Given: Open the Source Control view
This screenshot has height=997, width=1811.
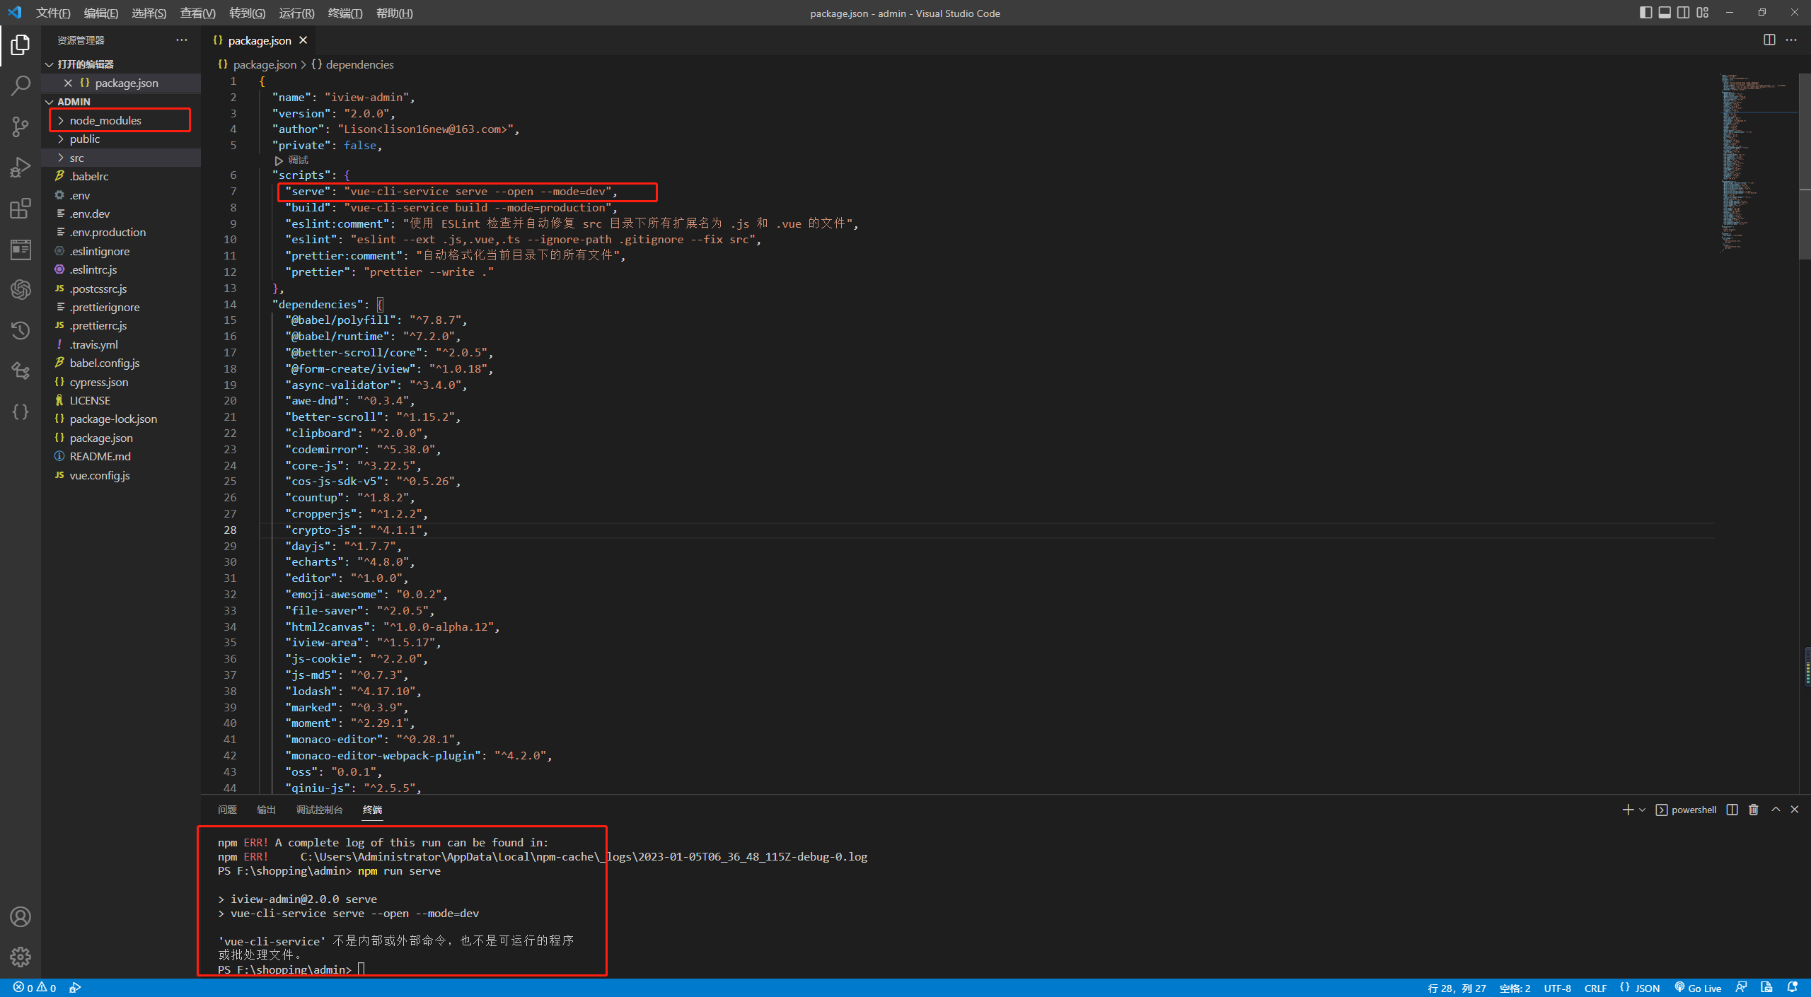Looking at the screenshot, I should tap(21, 127).
